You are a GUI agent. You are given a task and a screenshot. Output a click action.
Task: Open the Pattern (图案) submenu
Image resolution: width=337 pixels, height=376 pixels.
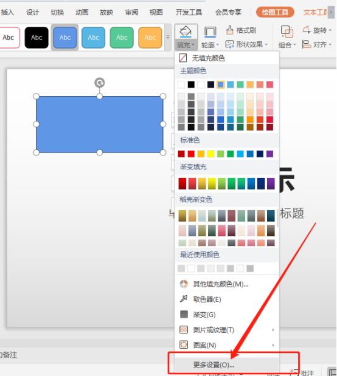[x=226, y=345]
